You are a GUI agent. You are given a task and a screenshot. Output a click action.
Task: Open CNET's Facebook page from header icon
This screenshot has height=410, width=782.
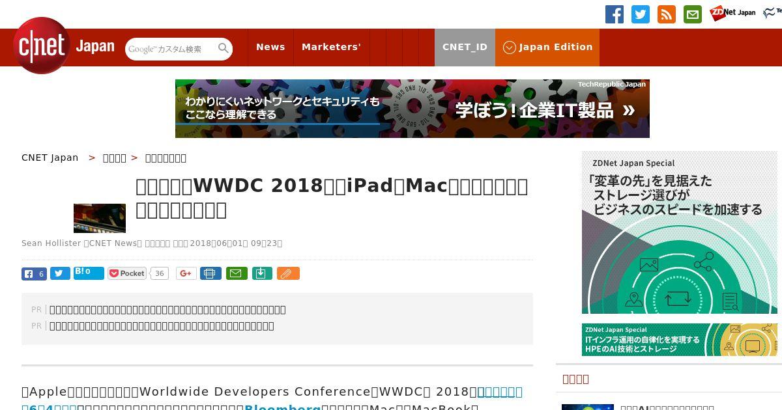point(615,14)
